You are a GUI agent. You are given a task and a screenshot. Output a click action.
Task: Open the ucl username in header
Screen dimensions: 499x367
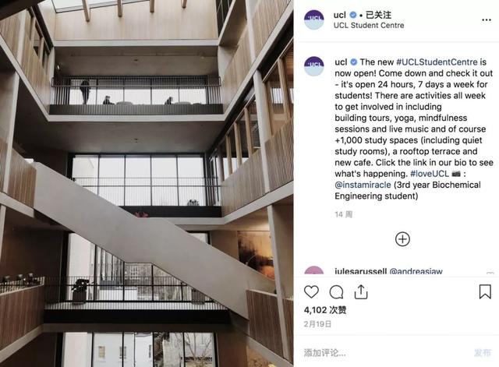point(340,15)
